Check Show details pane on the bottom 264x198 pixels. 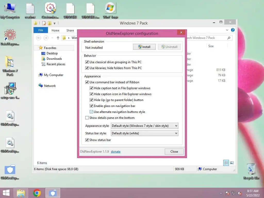click(87, 118)
